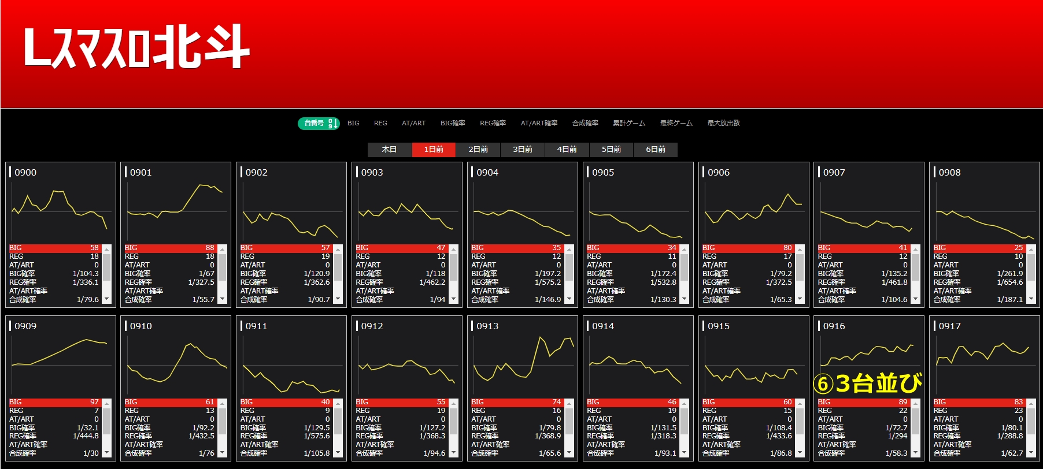Click scroll-up arrow in 0910 data list

coord(223,403)
